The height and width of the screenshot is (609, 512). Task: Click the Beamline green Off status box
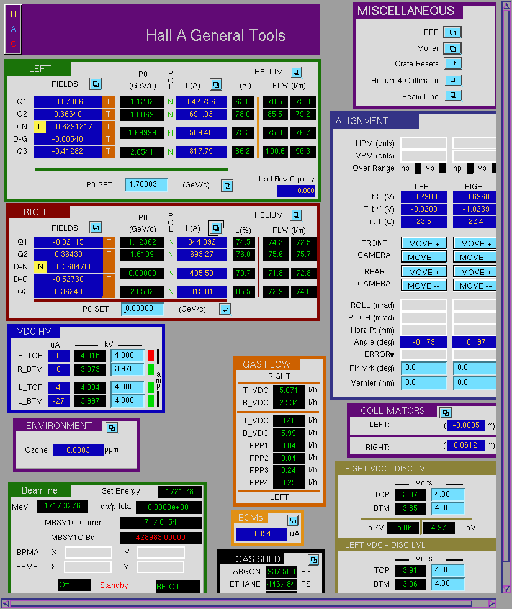(74, 585)
